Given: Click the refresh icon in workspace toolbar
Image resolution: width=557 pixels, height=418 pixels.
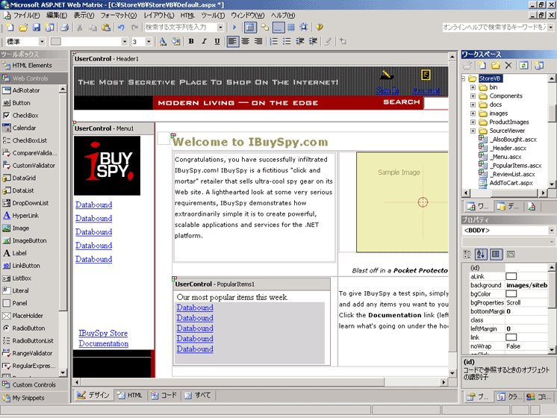Looking at the screenshot, I should (523, 66).
